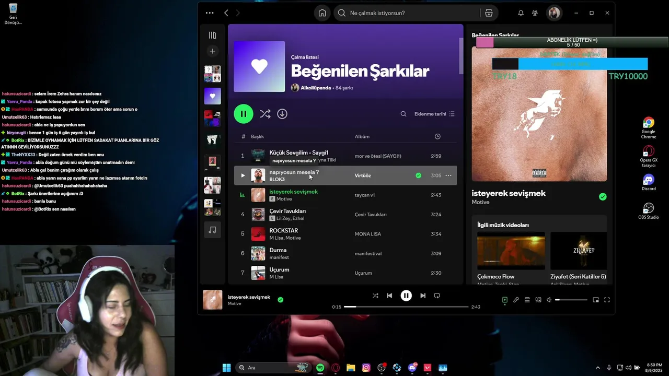
Task: Create a playlist with the plus button
Action: pos(212,51)
